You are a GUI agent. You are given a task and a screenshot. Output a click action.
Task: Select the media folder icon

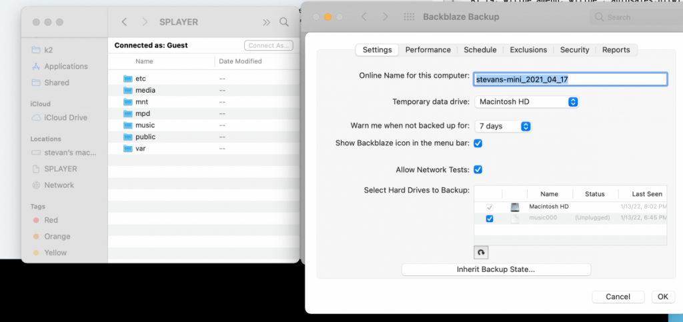click(127, 90)
